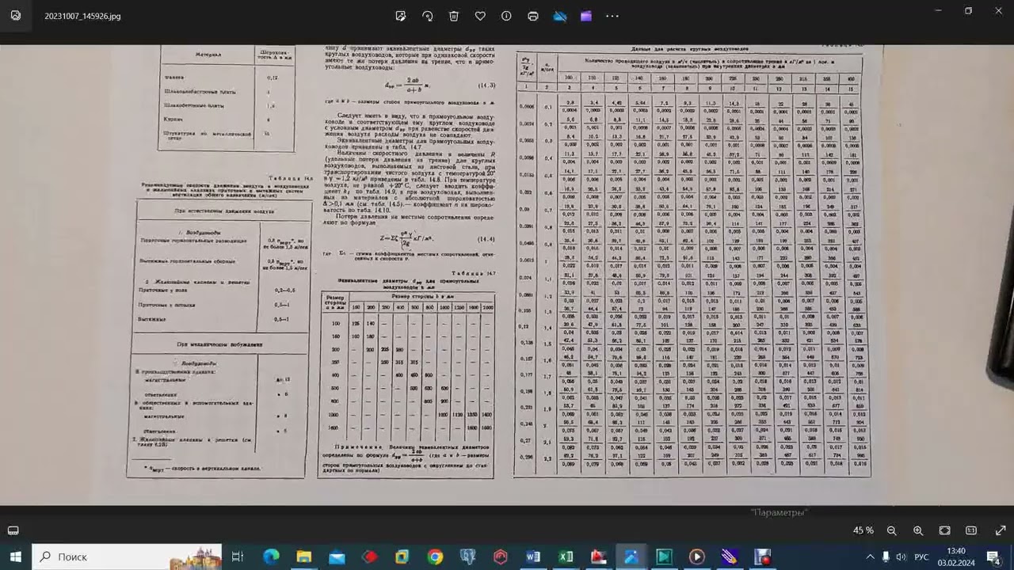This screenshot has width=1014, height=570.
Task: Open Microsoft Word from the taskbar
Action: [533, 557]
